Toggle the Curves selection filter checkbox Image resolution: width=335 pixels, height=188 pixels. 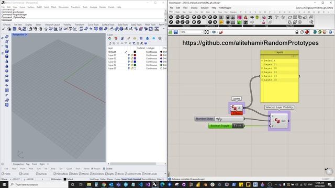21,174
